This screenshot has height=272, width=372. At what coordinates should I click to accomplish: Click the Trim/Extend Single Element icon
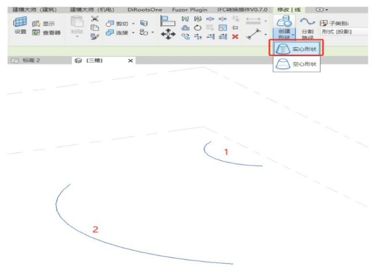[211, 36]
